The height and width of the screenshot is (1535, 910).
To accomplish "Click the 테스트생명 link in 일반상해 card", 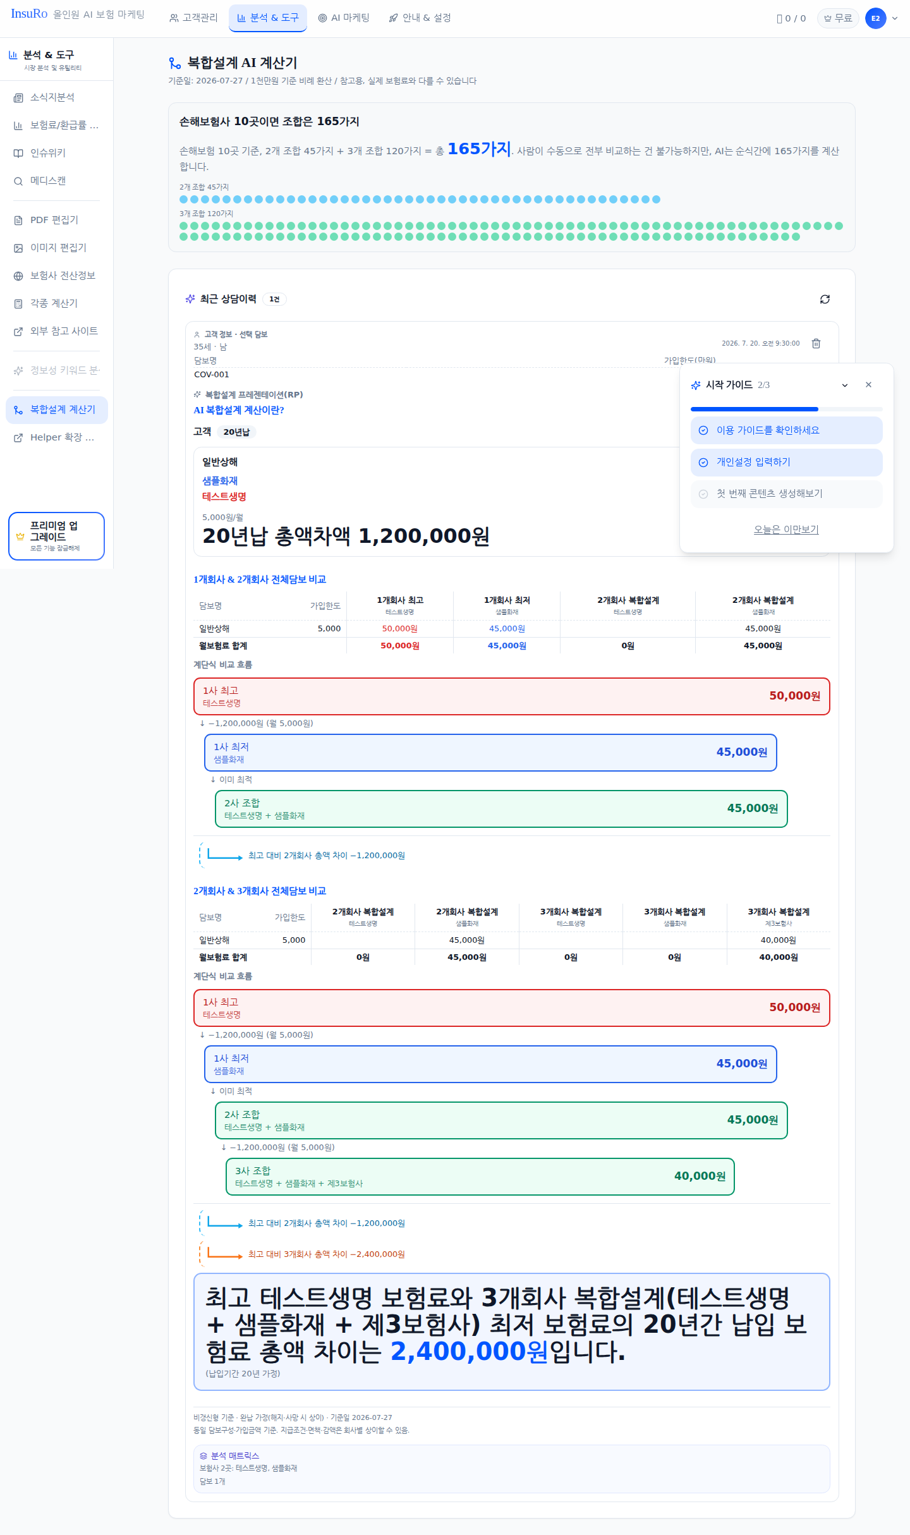I will click(224, 497).
